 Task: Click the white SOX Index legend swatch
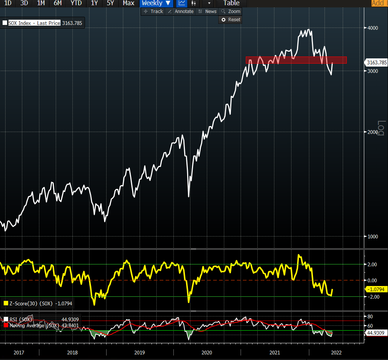pyautogui.click(x=5, y=23)
